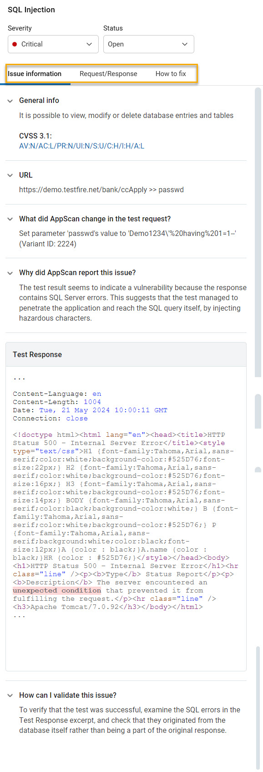Collapse the General info section chevron
This screenshot has width=263, height=772.
point(10,101)
